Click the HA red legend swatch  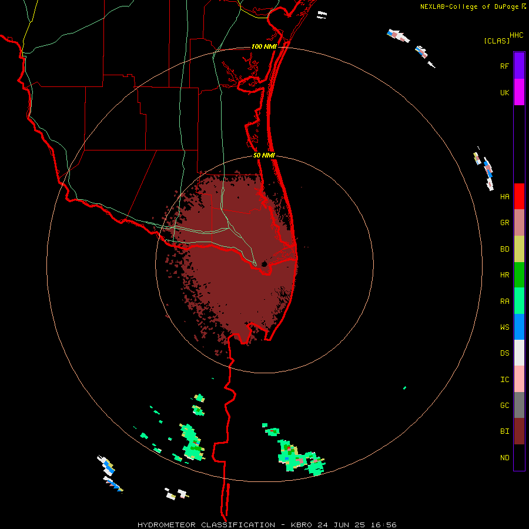(519, 196)
